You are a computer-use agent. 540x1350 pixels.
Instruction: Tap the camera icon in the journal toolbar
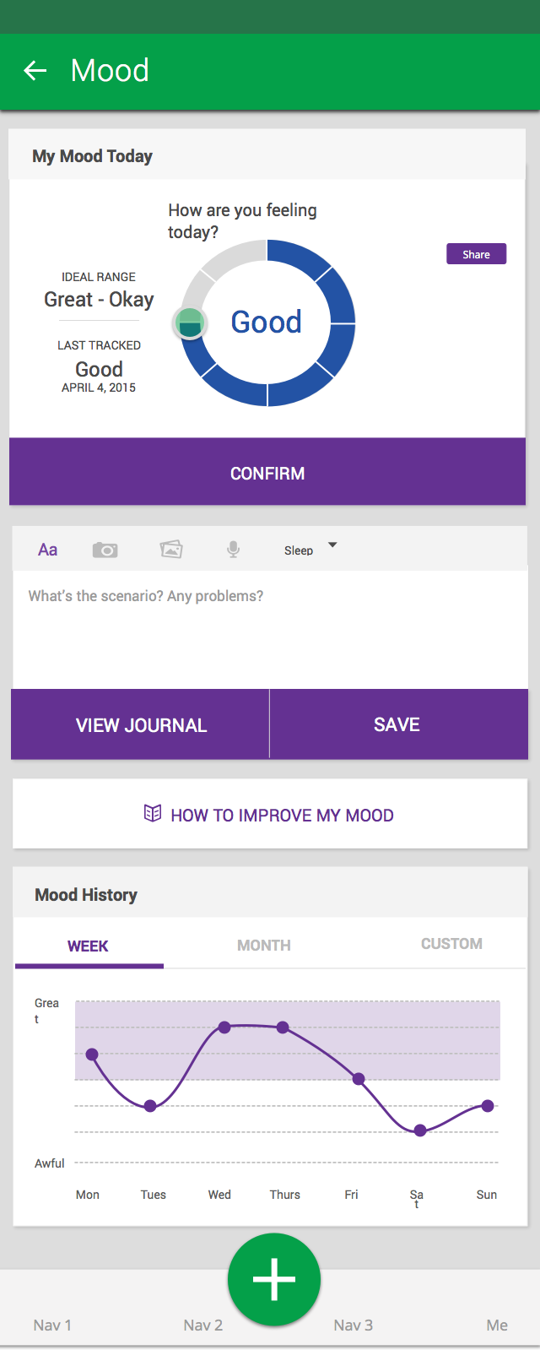(x=105, y=550)
